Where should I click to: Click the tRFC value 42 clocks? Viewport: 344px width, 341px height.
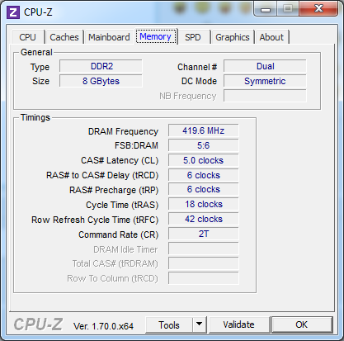204,219
